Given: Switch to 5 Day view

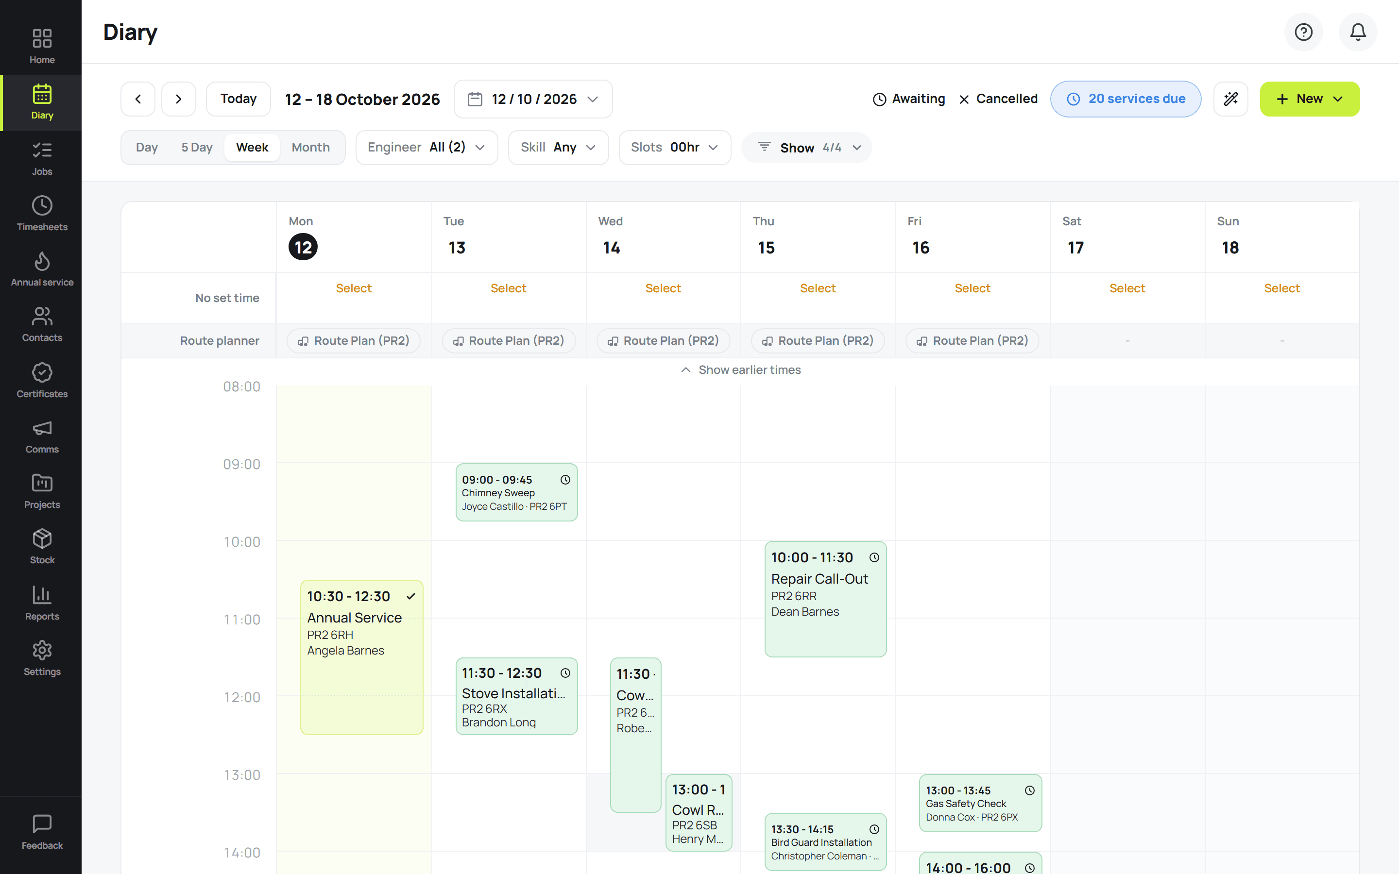Looking at the screenshot, I should 197,148.
